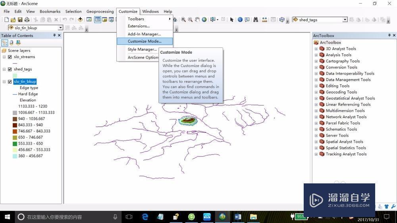Pin the Table of Contents panel
This screenshot has height=223, width=397.
pyautogui.click(x=54, y=35)
